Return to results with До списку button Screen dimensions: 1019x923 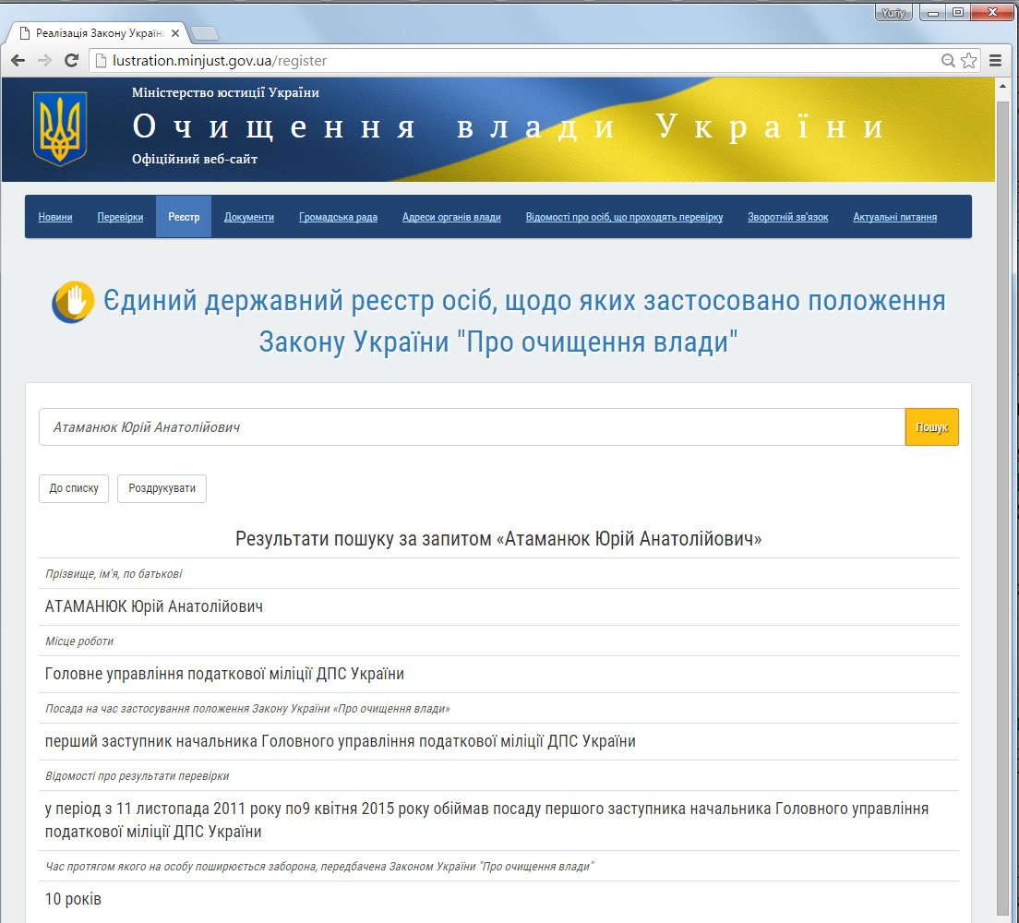(x=73, y=488)
